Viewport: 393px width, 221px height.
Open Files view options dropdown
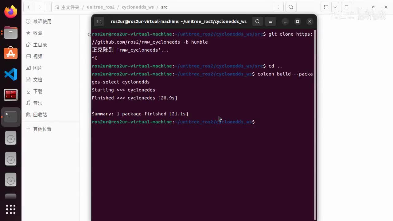[x=335, y=7]
